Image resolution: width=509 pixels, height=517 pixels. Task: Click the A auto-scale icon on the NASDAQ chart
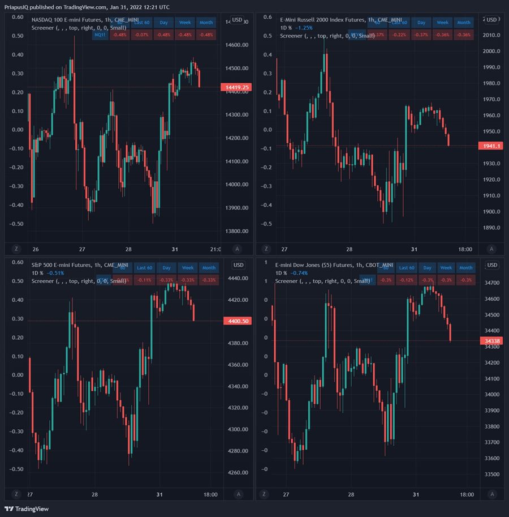pyautogui.click(x=238, y=249)
